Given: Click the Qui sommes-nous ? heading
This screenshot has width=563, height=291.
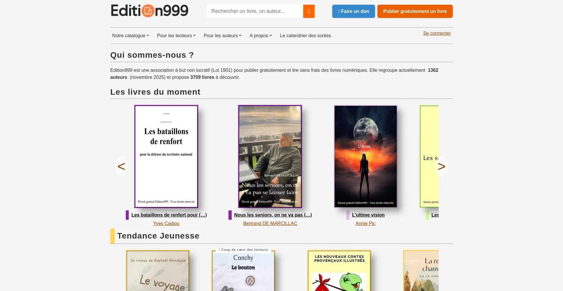Looking at the screenshot, I should click(152, 55).
